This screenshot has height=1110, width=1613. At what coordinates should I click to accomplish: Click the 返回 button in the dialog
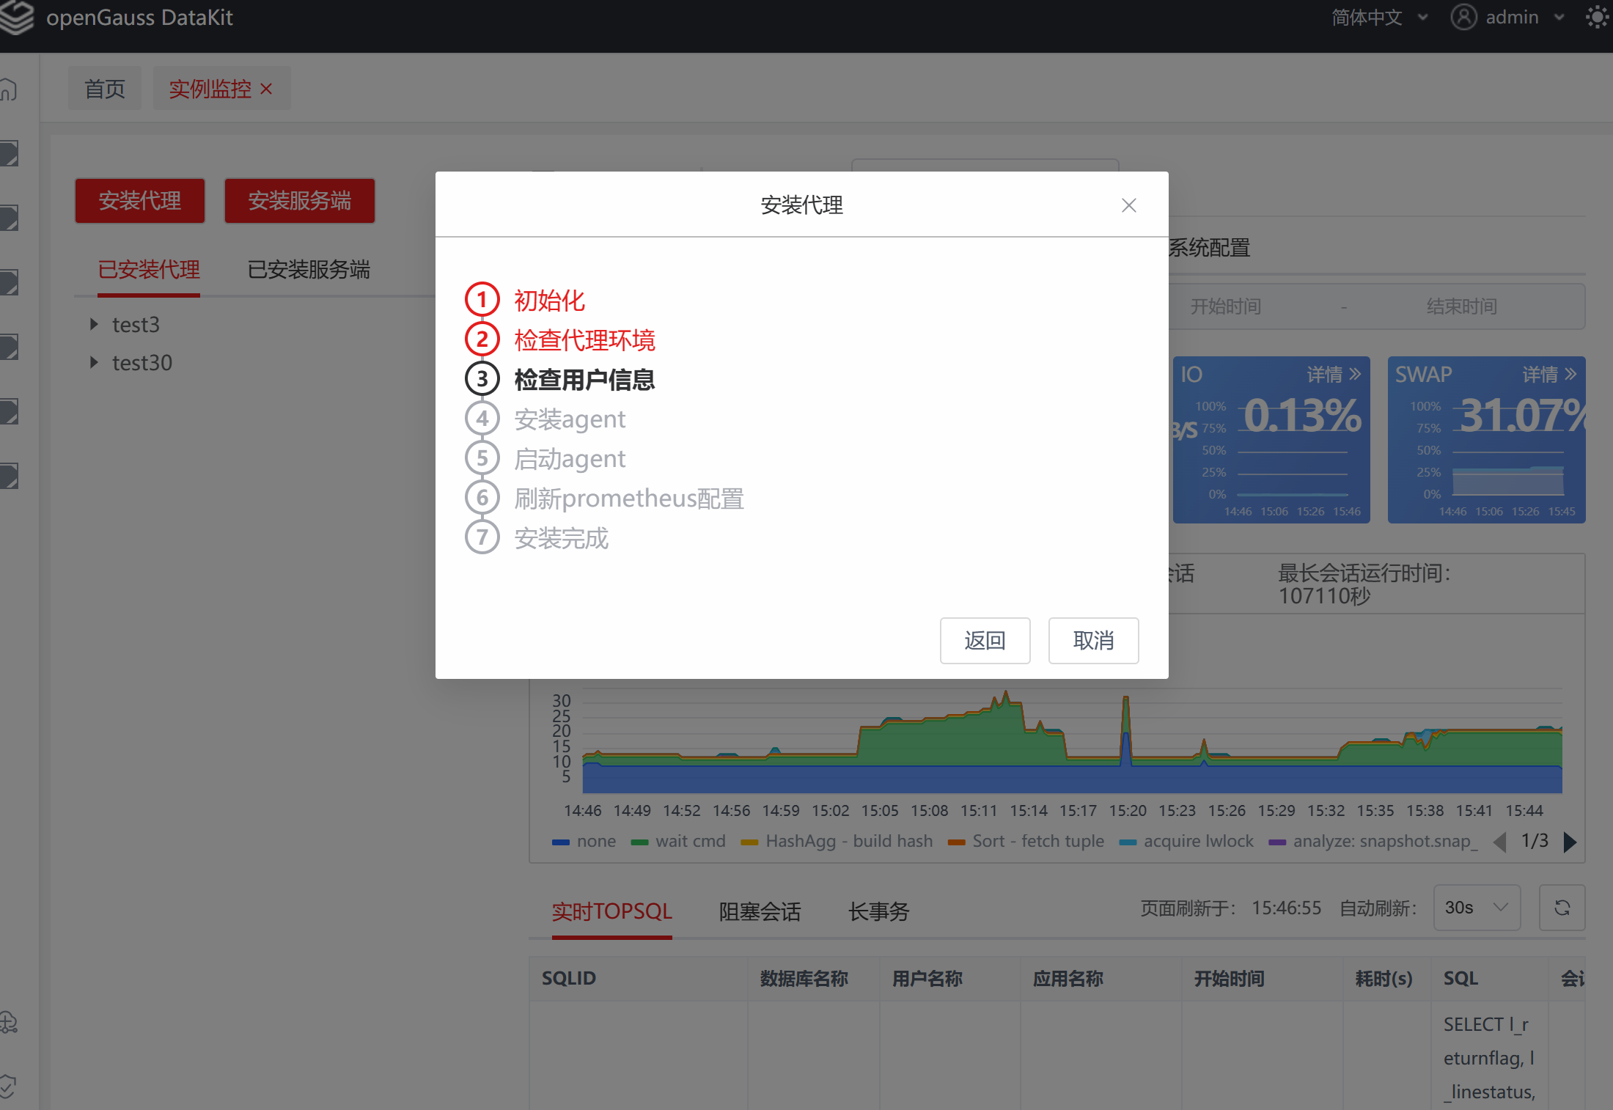985,640
